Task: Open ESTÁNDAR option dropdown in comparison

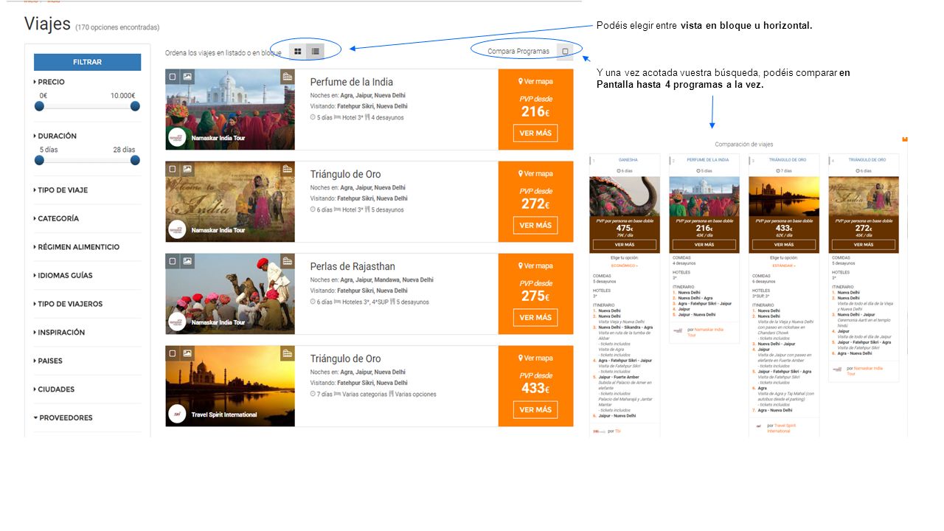Action: tap(784, 265)
